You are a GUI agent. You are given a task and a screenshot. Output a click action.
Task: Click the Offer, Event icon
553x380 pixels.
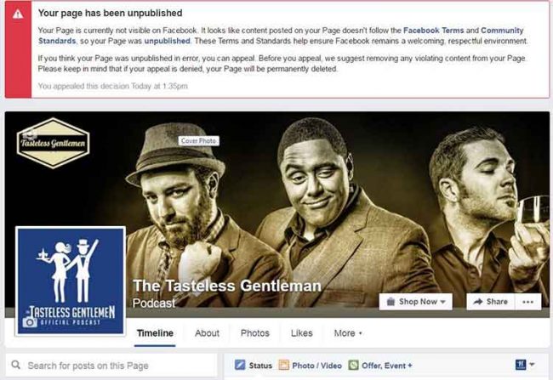coord(353,365)
